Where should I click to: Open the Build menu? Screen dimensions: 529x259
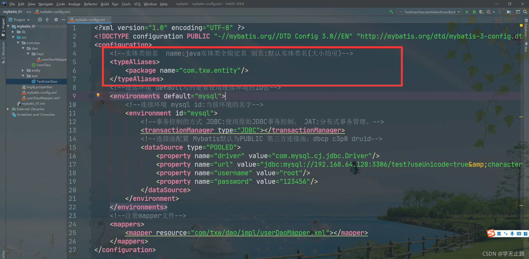pyautogui.click(x=105, y=4)
